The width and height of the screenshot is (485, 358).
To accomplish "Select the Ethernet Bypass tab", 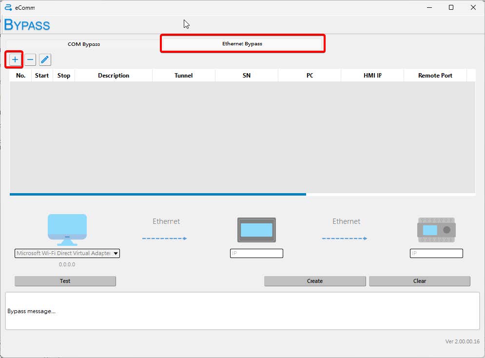I will tap(242, 43).
